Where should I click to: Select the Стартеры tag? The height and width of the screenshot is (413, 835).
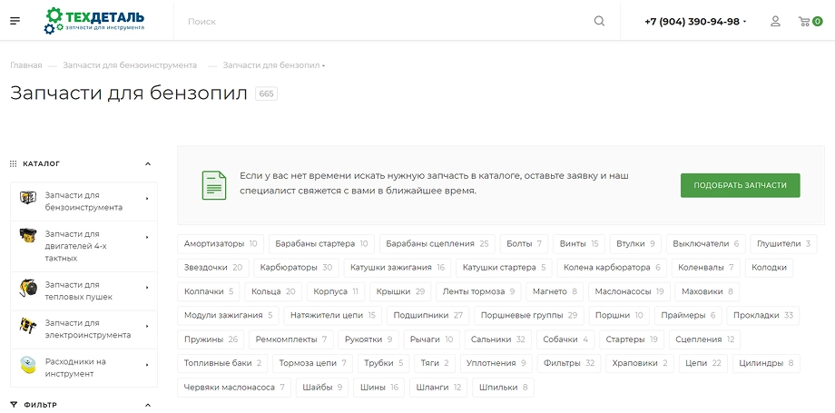point(632,339)
